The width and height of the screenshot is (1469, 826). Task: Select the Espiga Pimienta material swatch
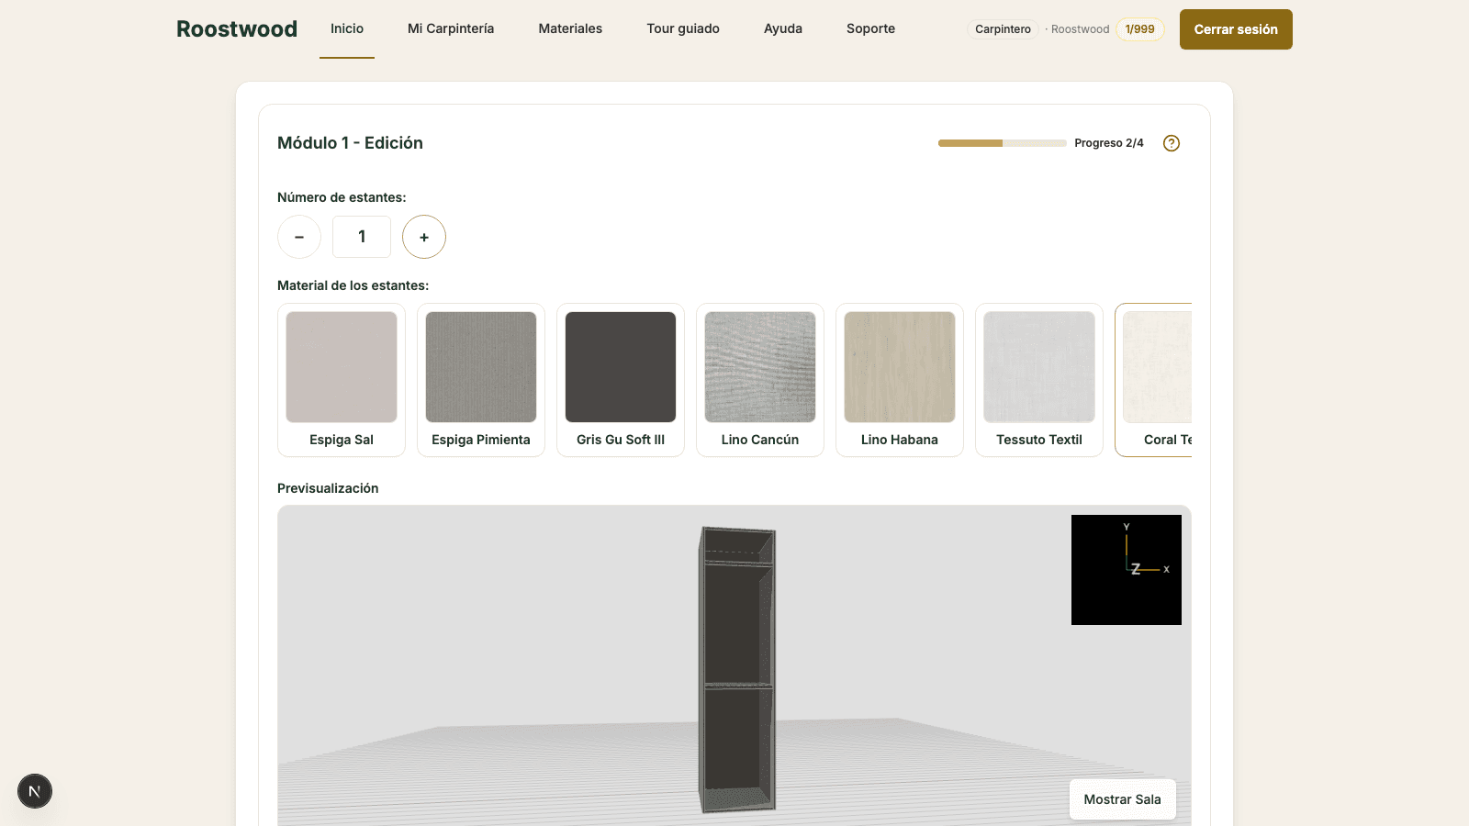(481, 380)
